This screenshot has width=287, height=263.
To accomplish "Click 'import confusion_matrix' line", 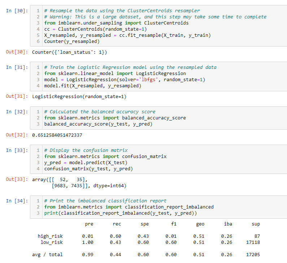I will click(105, 157).
